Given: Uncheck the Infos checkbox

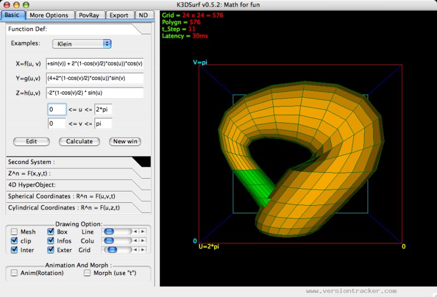Looking at the screenshot, I should 51,241.
